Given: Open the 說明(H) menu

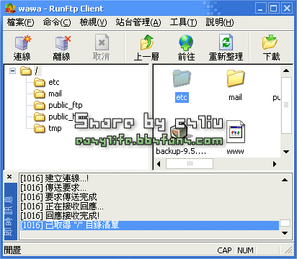Looking at the screenshot, I should [x=220, y=22].
